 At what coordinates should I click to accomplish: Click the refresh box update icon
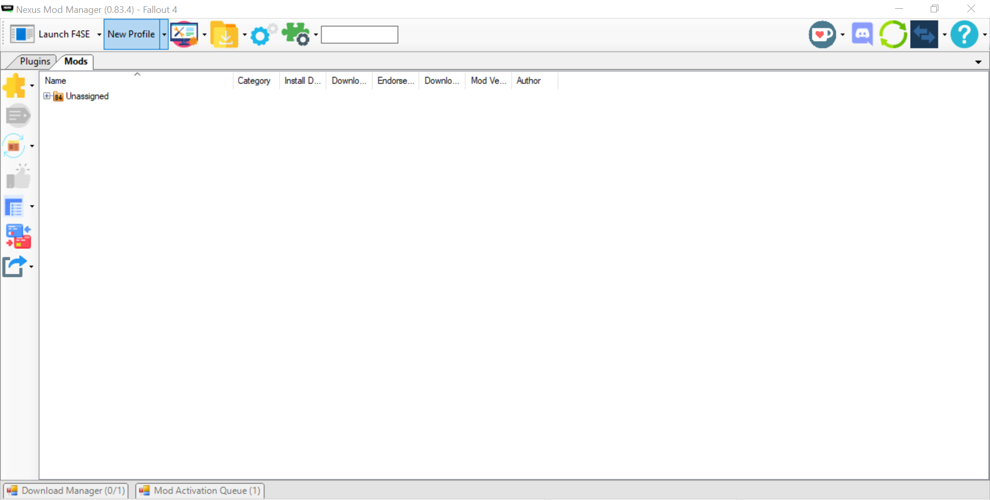coord(14,146)
